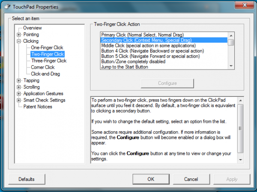Screen dimensions: 257x192
Task: Select the Pointing tree item
Action: (x=31, y=35)
